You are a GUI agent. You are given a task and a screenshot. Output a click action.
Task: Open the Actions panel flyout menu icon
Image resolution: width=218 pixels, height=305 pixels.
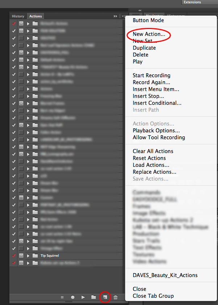(x=124, y=16)
